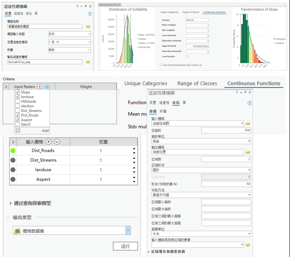Click the icon left of Input Rasters header
Viewport: 290px width, 257px height.
pyautogui.click(x=7, y=87)
